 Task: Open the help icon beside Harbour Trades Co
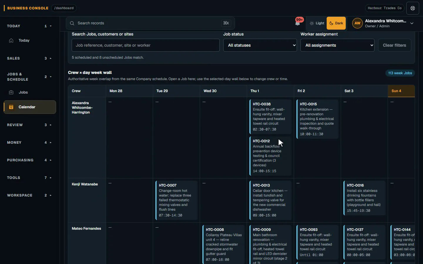coord(413,8)
